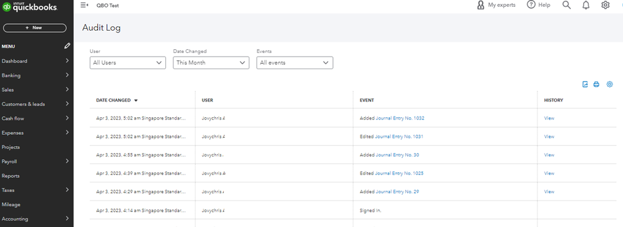Edit the menu with the pencil icon
Screen dimensions: 623x227
[x=67, y=46]
